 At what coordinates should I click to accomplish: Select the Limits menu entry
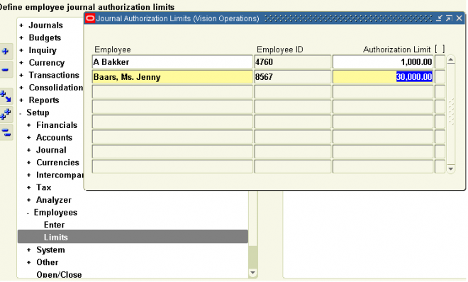click(x=133, y=237)
